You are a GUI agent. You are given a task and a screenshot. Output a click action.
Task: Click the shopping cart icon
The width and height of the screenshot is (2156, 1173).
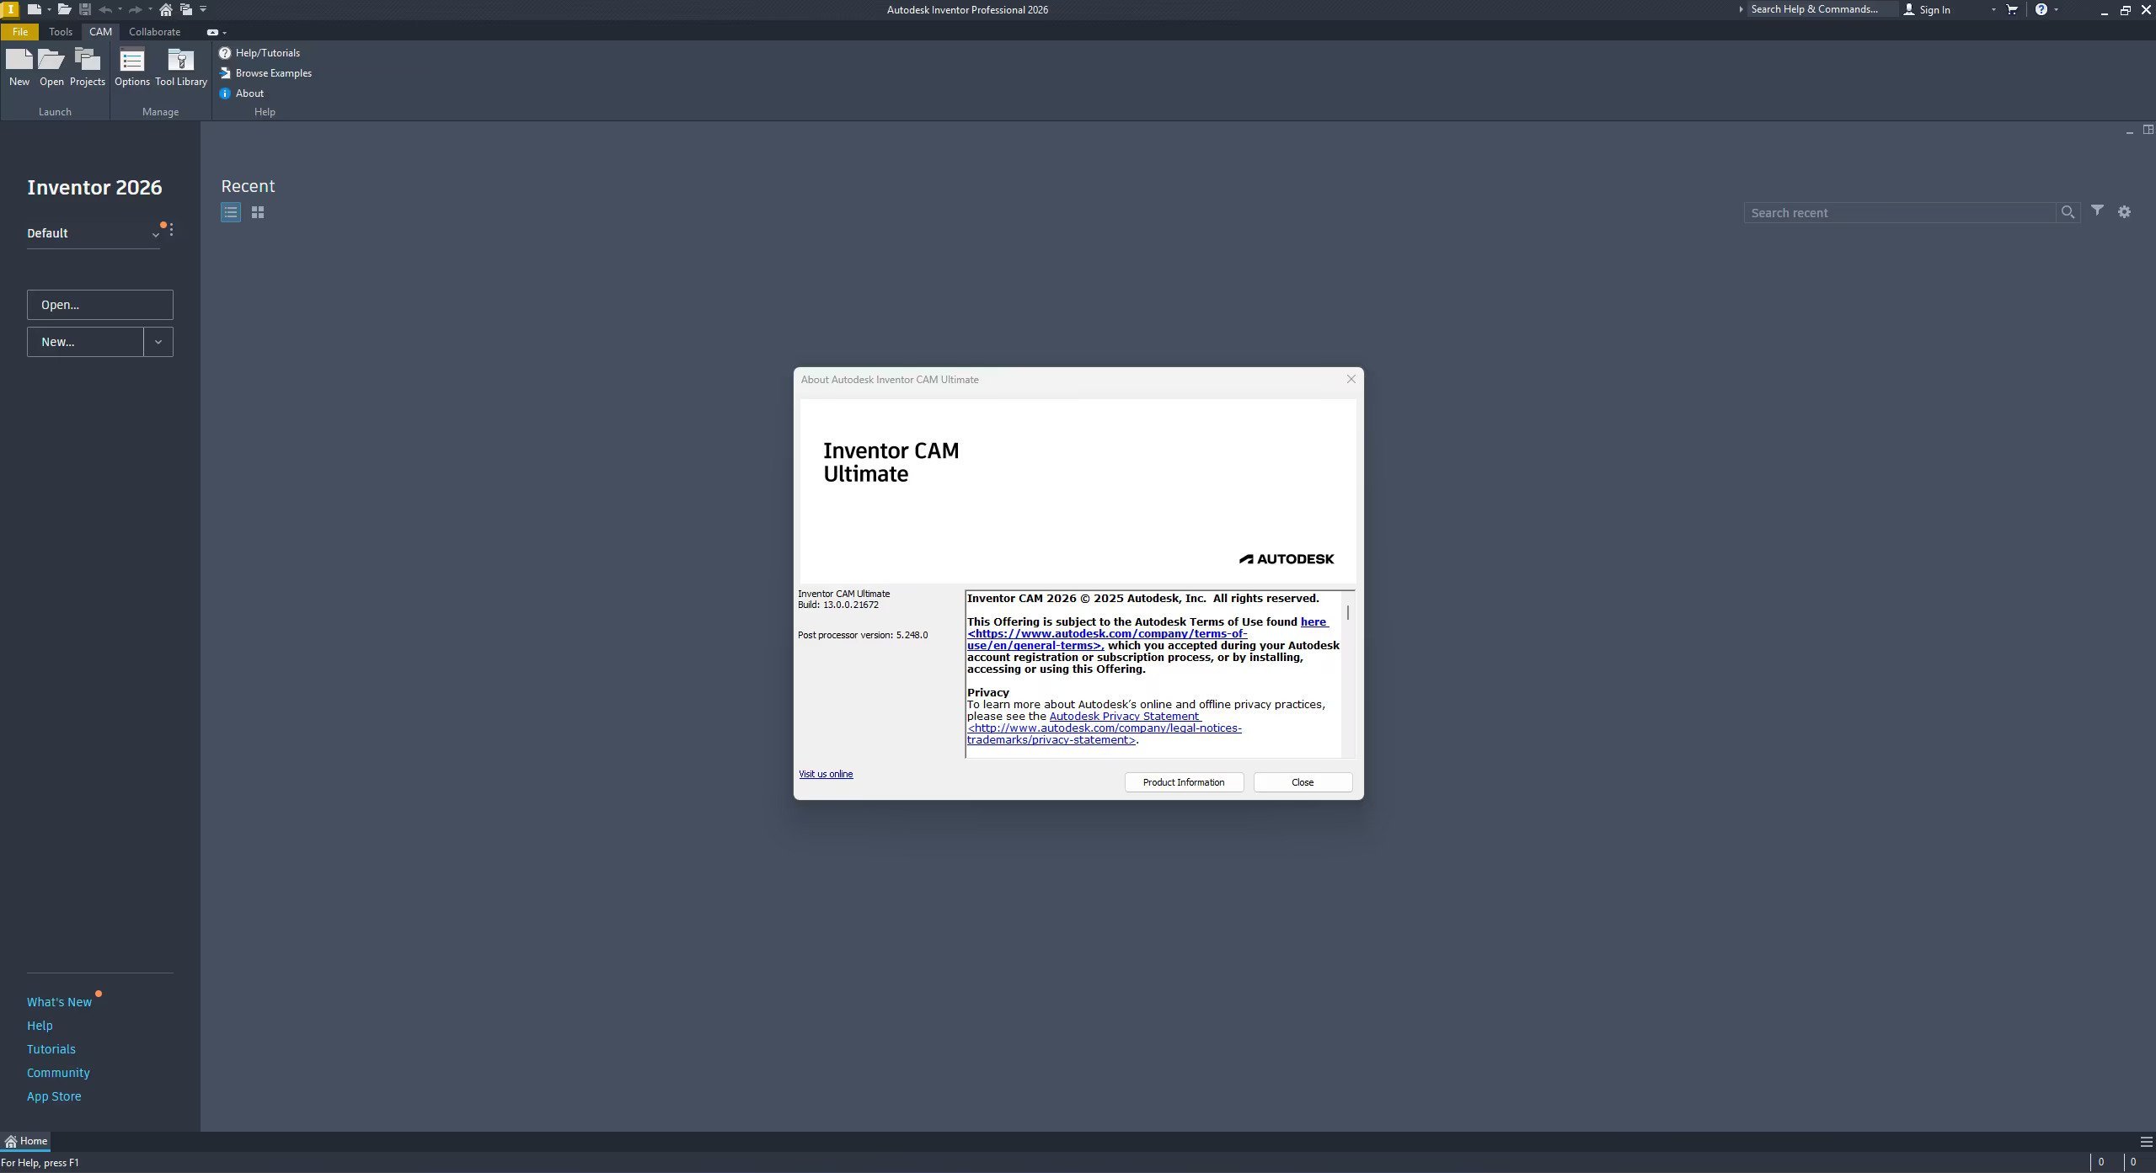tap(2012, 9)
